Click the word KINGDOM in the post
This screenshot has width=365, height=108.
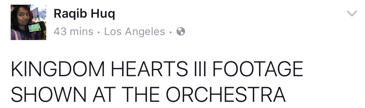[58, 69]
